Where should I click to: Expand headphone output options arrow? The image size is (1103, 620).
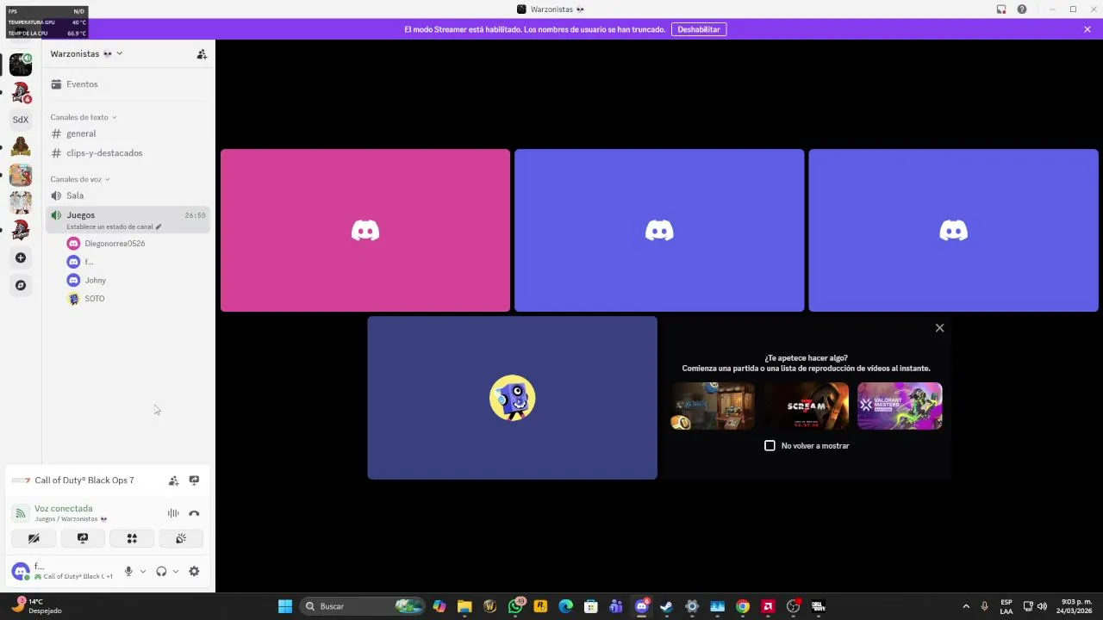pos(176,571)
